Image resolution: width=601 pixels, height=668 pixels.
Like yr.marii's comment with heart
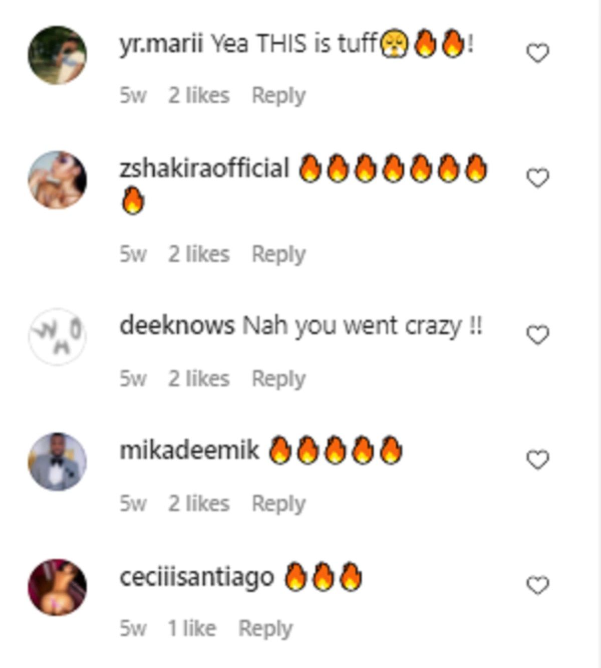coord(538,53)
